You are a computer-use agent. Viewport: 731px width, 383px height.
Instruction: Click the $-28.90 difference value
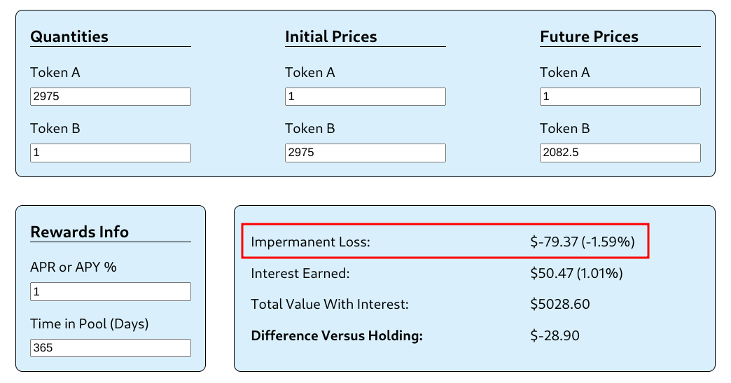tap(555, 336)
